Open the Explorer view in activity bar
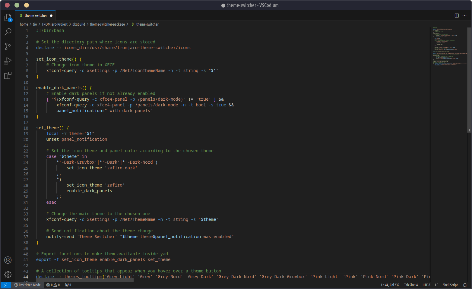This screenshot has width=472, height=289. point(8,18)
